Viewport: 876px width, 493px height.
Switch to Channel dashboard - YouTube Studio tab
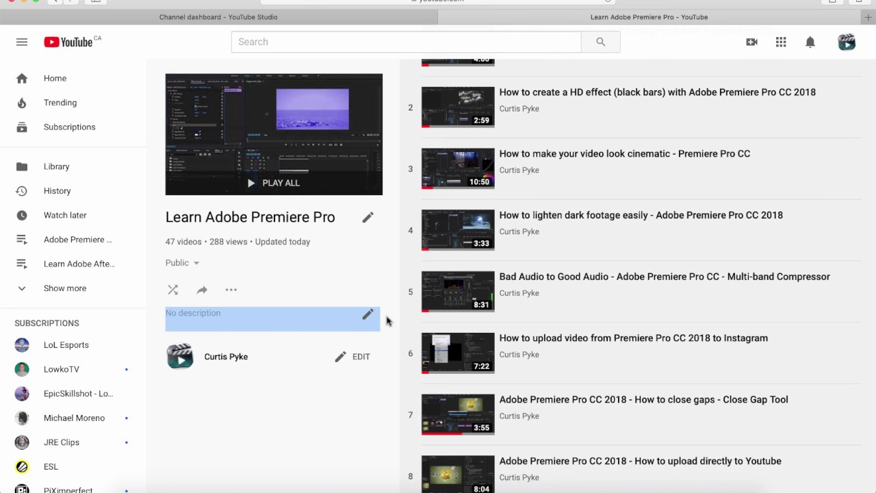point(218,17)
